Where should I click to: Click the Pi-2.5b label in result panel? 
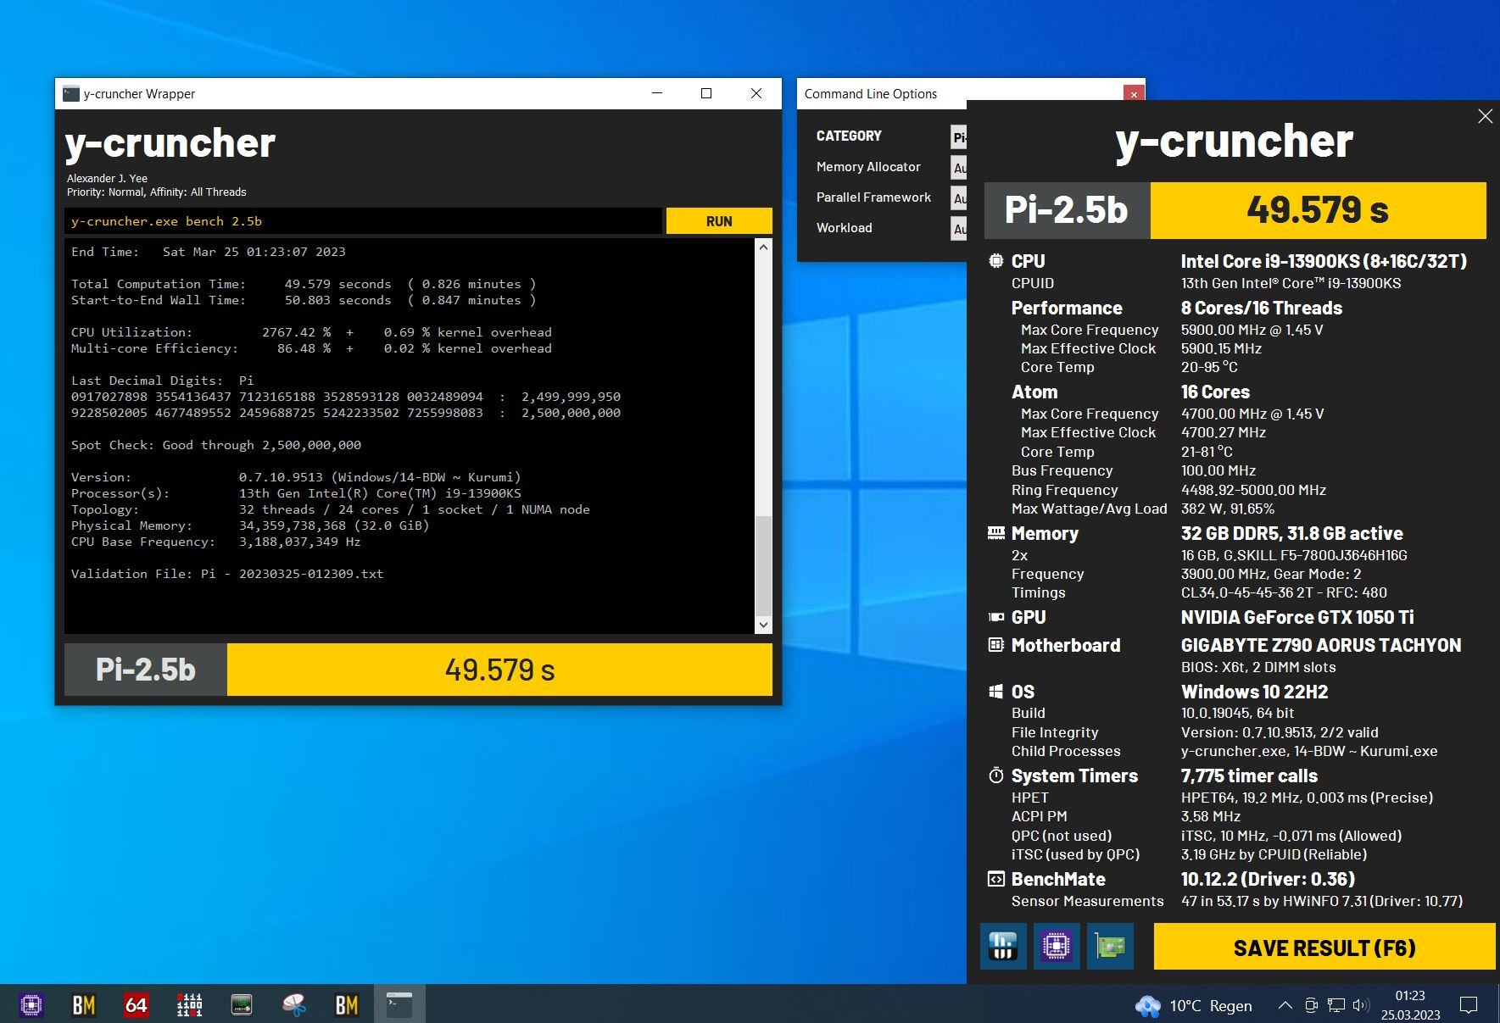point(1067,210)
